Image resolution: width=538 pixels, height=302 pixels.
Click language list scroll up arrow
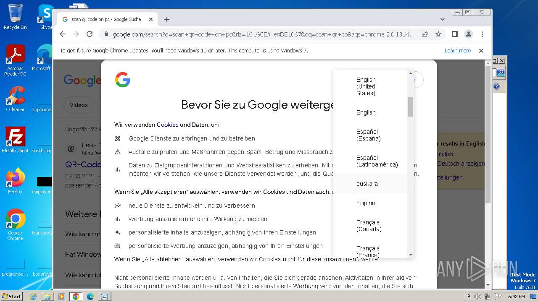(411, 73)
